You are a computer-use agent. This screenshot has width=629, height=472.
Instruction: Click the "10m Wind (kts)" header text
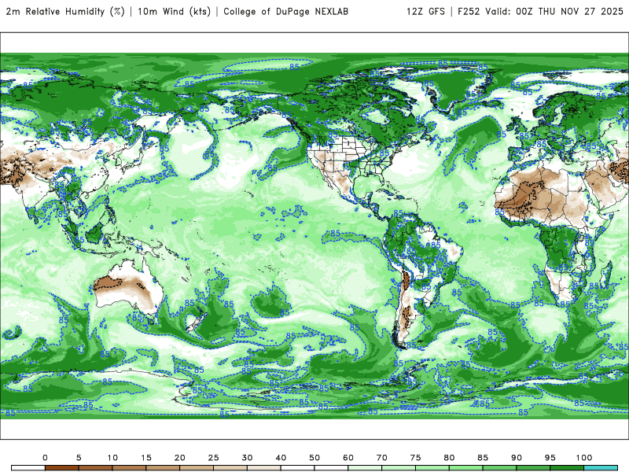(x=174, y=12)
